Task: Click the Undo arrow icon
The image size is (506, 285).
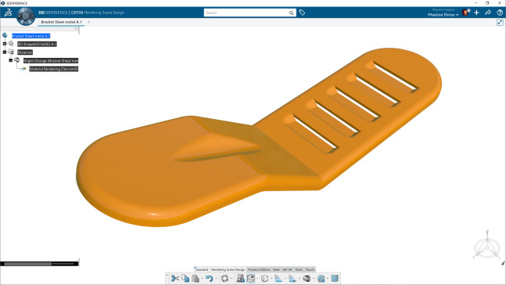Action: coord(209,278)
